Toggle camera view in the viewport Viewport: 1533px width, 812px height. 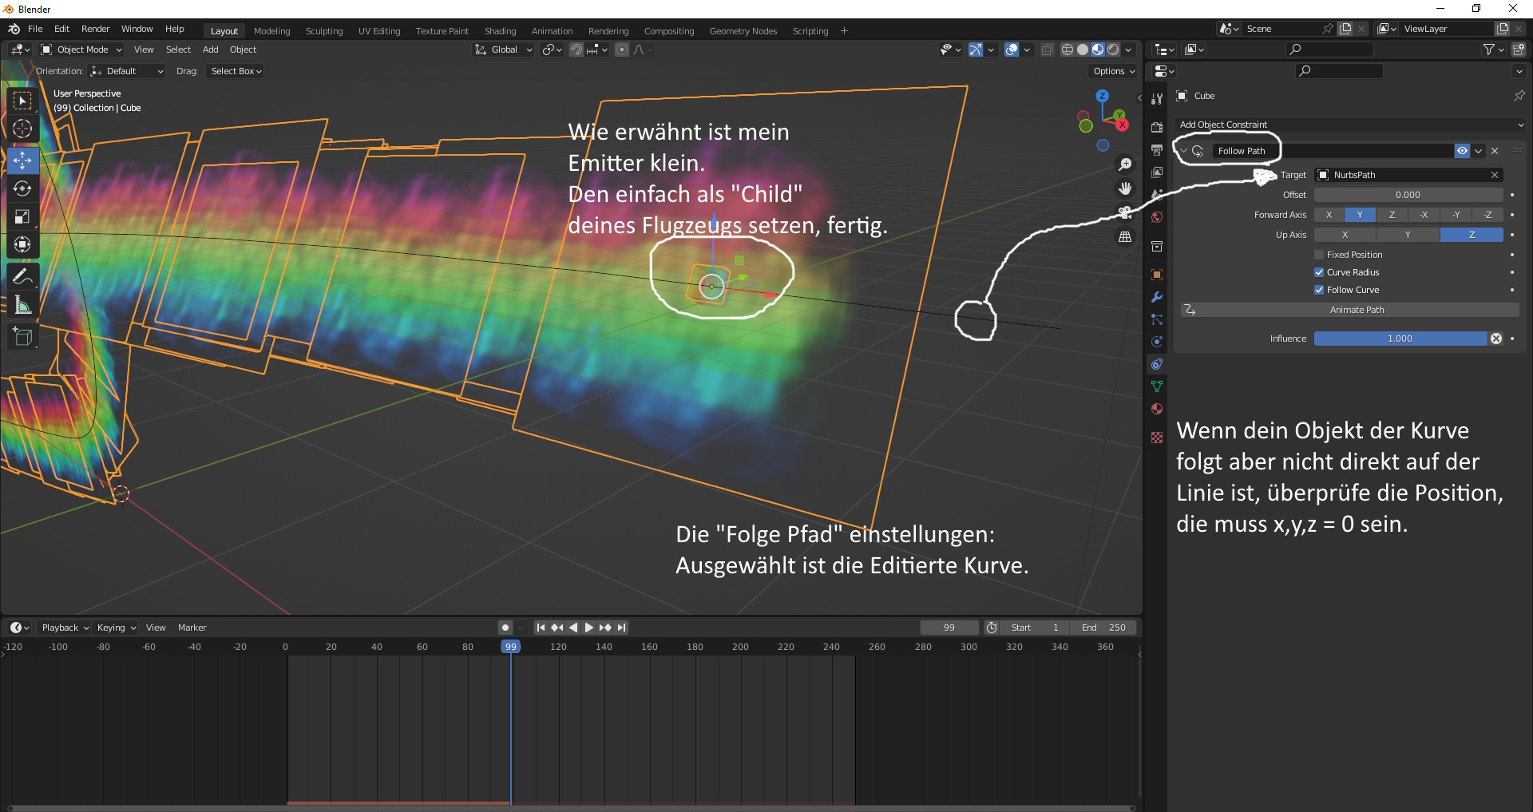coord(1125,212)
